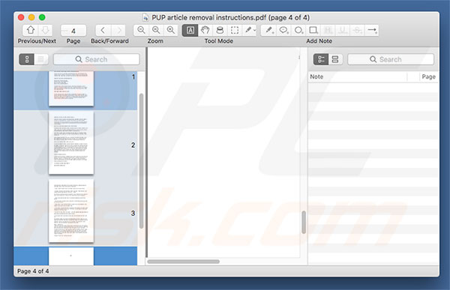Add a line note with arrow icon
The width and height of the screenshot is (450, 290).
[x=372, y=30]
